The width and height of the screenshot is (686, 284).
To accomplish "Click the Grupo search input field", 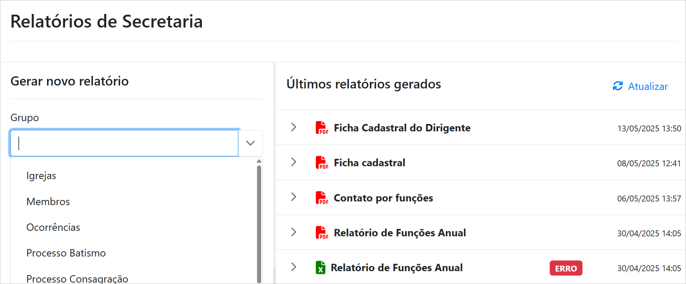I will point(124,143).
